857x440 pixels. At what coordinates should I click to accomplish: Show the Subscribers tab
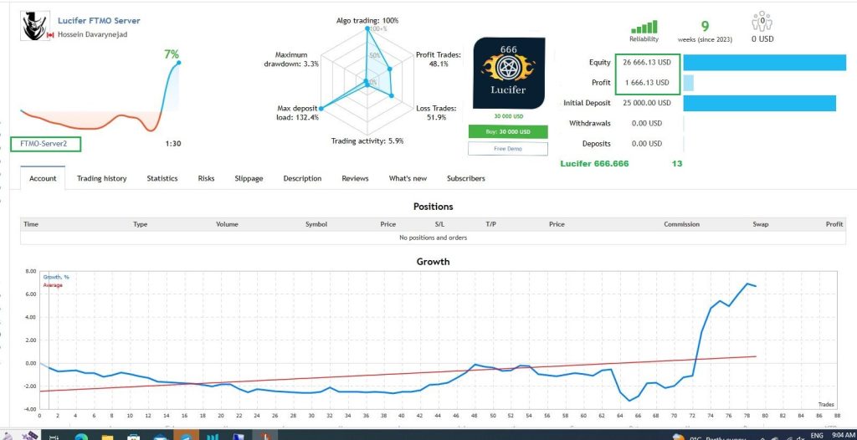point(465,178)
